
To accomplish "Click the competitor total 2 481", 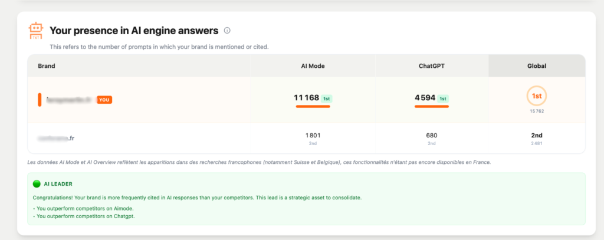I will click(x=537, y=143).
